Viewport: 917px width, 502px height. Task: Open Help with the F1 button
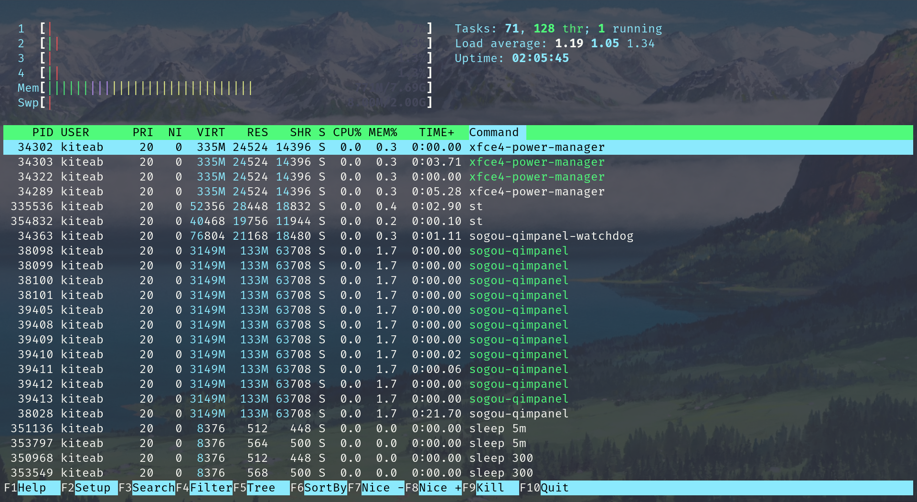[x=31, y=488]
